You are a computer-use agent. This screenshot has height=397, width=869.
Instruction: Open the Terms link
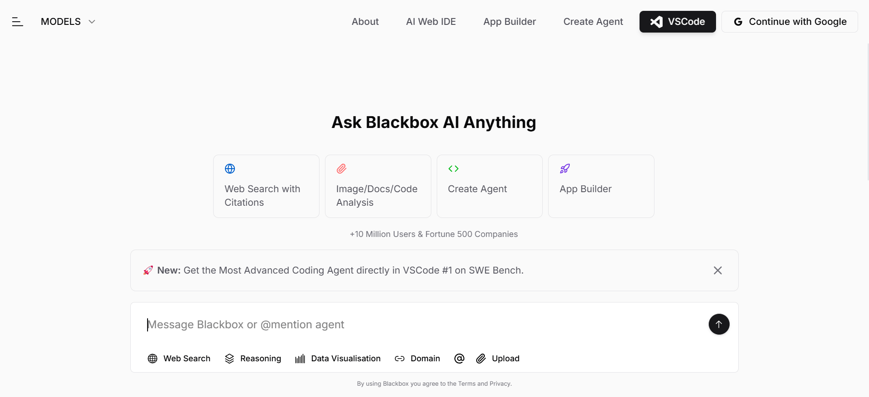(467, 383)
